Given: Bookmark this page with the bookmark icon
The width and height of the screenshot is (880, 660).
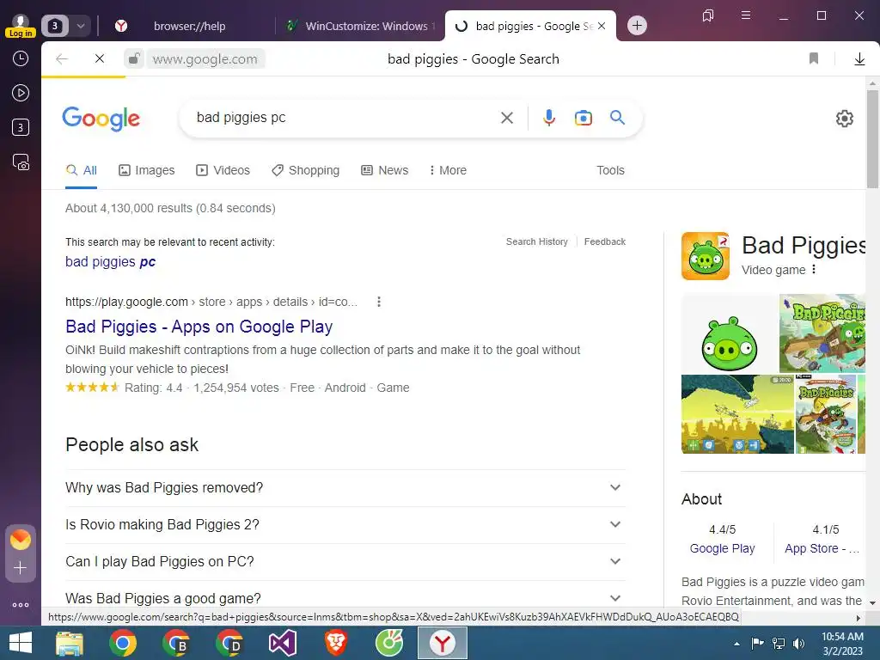Looking at the screenshot, I should 814,58.
